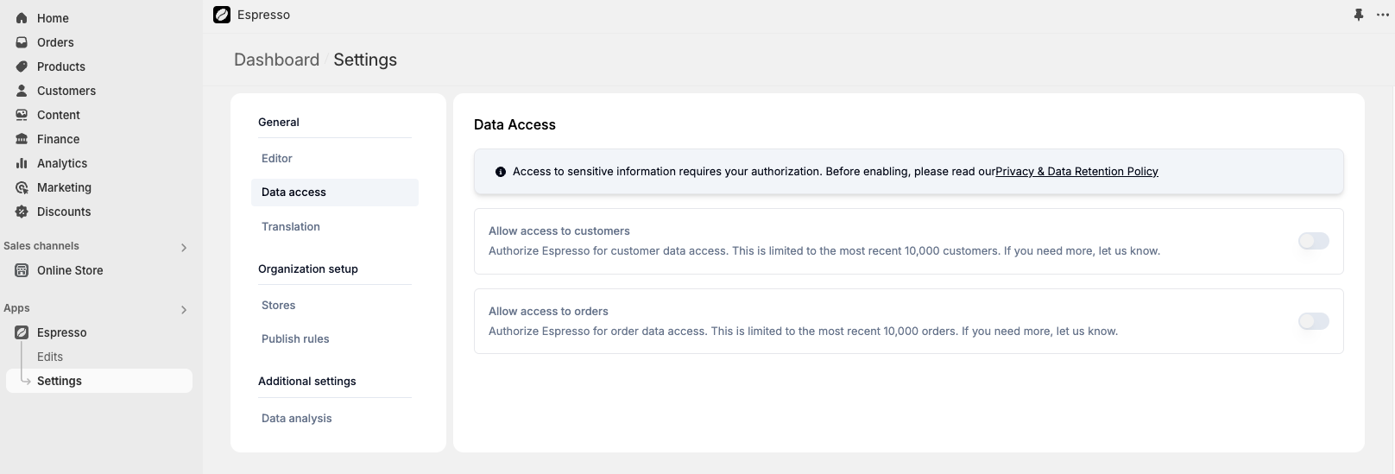The height and width of the screenshot is (474, 1395).
Task: Pin the Espresso app with pin icon
Action: 1359,15
